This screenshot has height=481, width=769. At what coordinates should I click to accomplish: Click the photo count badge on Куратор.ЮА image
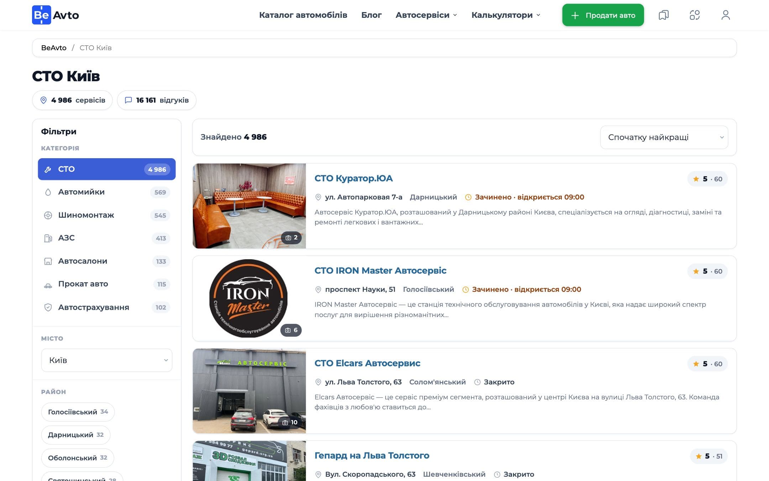(291, 238)
